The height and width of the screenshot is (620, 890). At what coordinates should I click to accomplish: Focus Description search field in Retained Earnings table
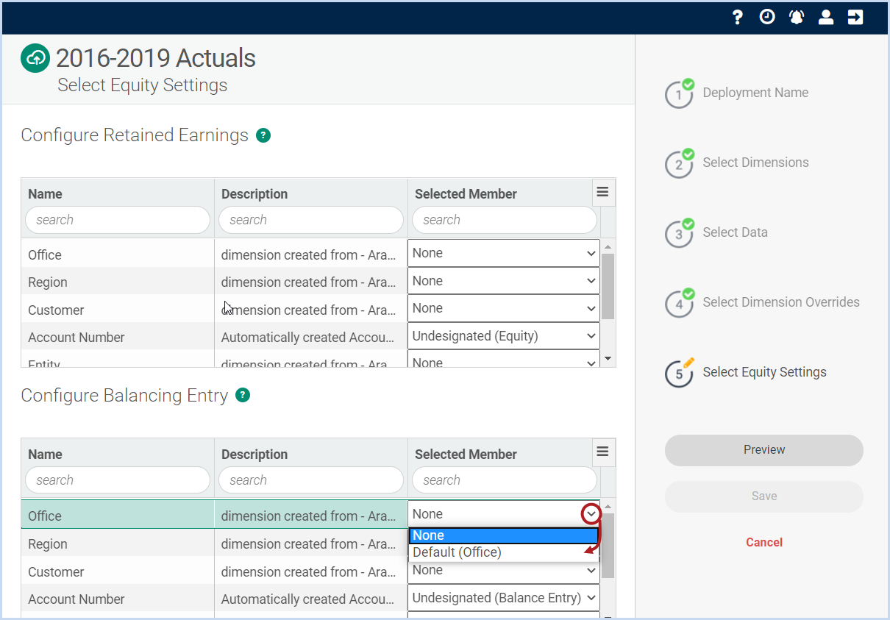[x=311, y=220]
